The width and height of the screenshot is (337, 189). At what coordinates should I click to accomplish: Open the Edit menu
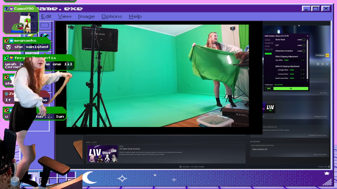click(46, 16)
